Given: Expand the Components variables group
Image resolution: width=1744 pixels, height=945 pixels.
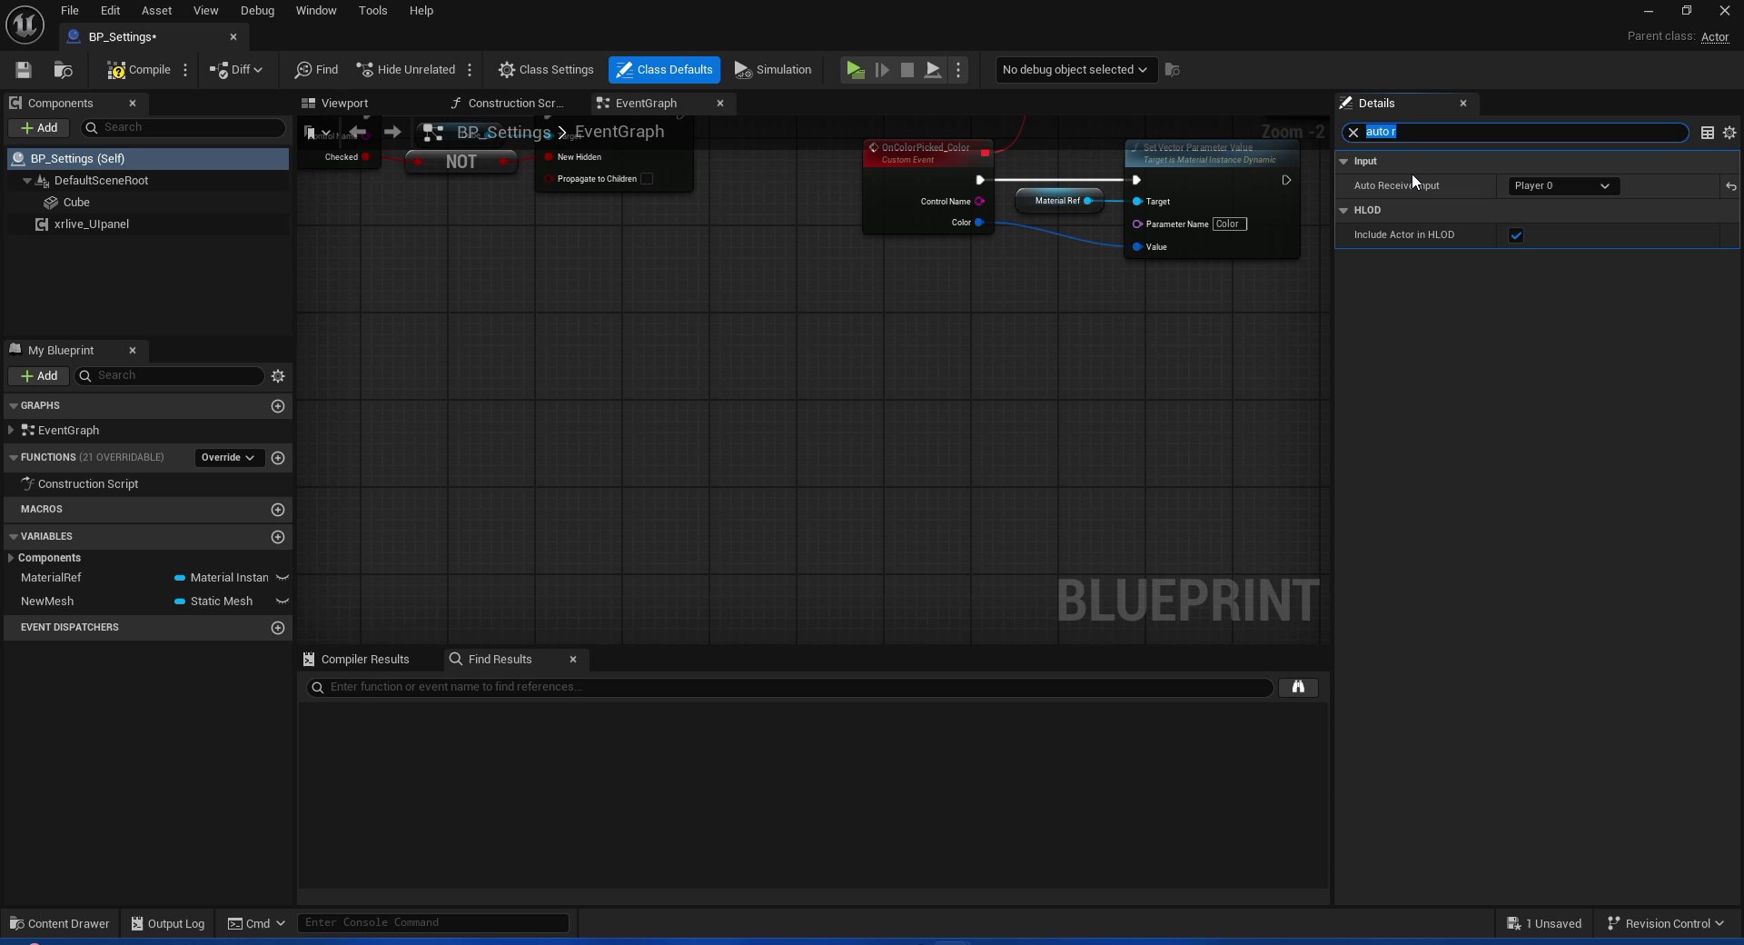Looking at the screenshot, I should pos(11,558).
